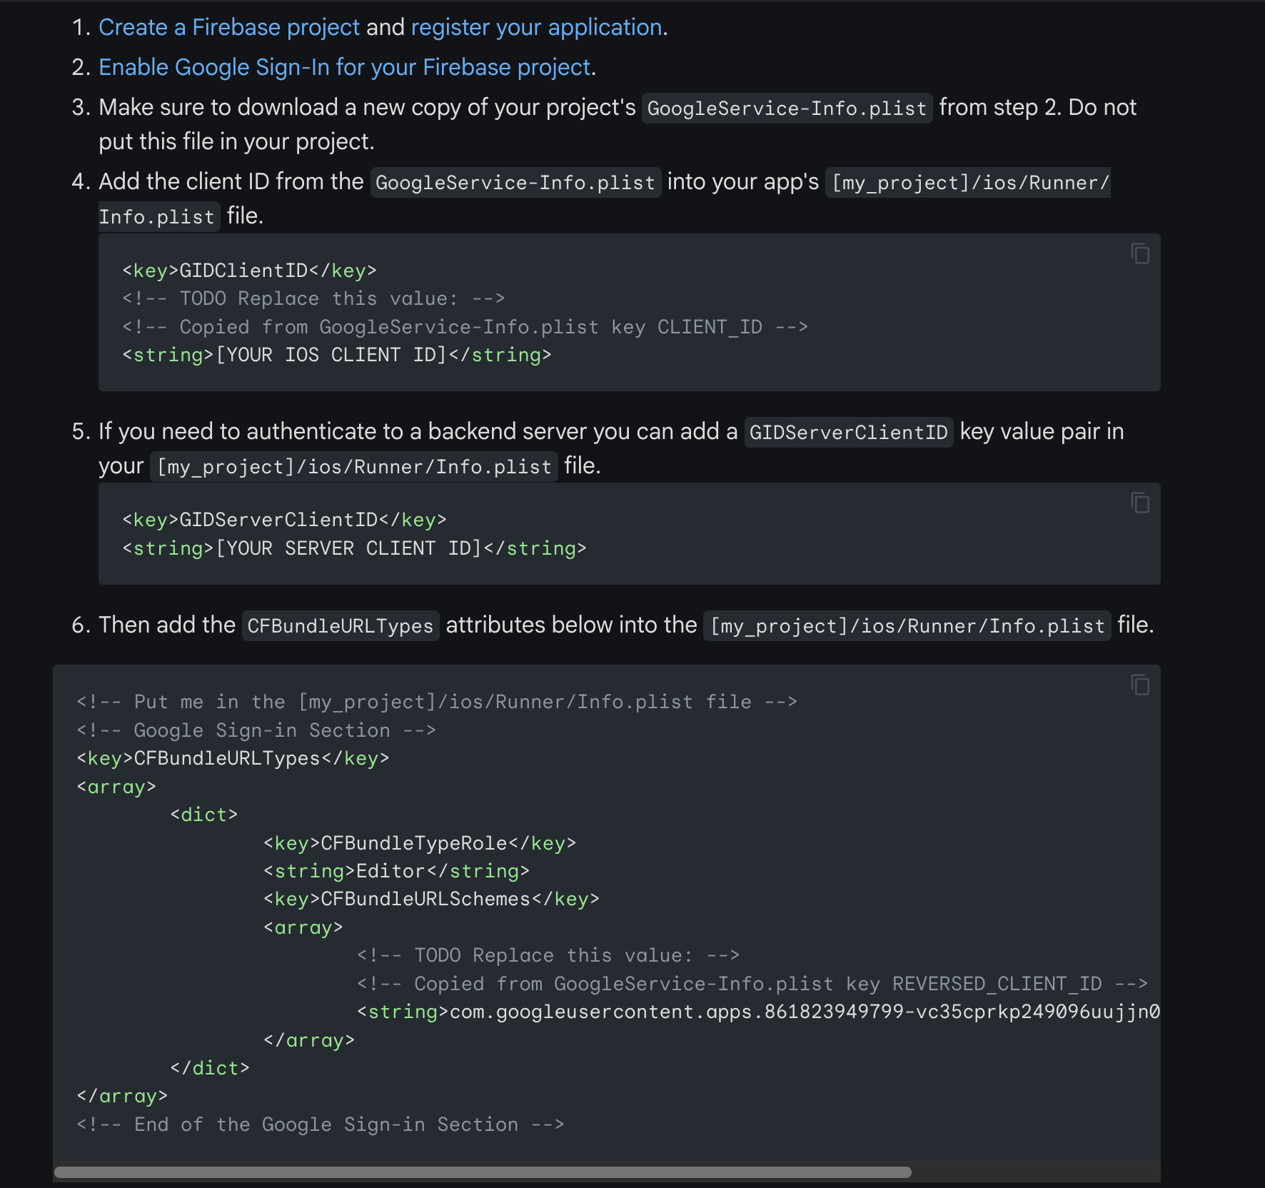Click the GIDServerClientID inline code in step 5
1265x1188 pixels.
coord(848,433)
